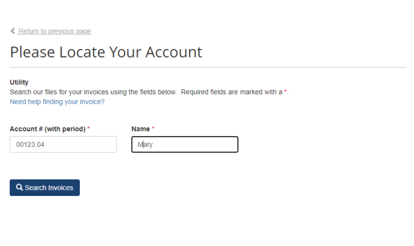Follow the Return to previous page link
The height and width of the screenshot is (246, 414).
coord(54,31)
